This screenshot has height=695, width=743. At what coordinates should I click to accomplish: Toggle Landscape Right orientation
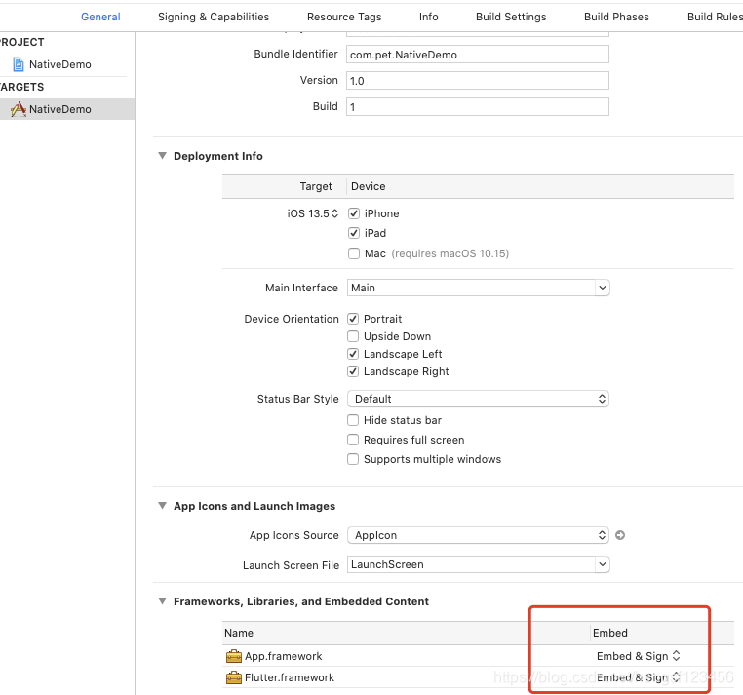[x=353, y=371]
